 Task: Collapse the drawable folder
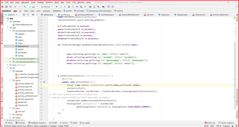point(10,71)
